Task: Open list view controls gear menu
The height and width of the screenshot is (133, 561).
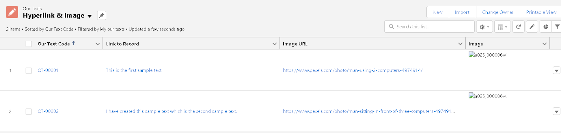Action: click(x=484, y=27)
